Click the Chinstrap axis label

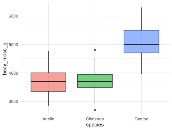[95, 119]
